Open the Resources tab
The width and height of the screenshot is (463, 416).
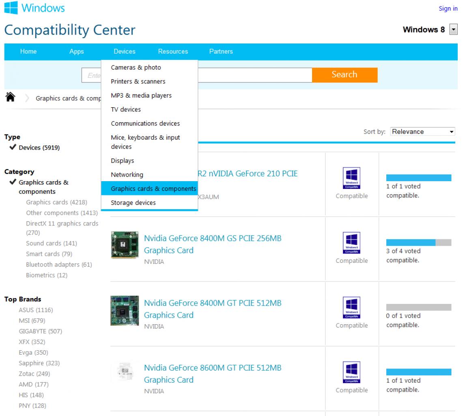(173, 52)
